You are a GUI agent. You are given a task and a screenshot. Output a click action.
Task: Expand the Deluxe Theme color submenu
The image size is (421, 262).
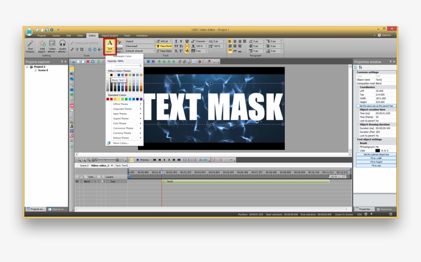125,138
